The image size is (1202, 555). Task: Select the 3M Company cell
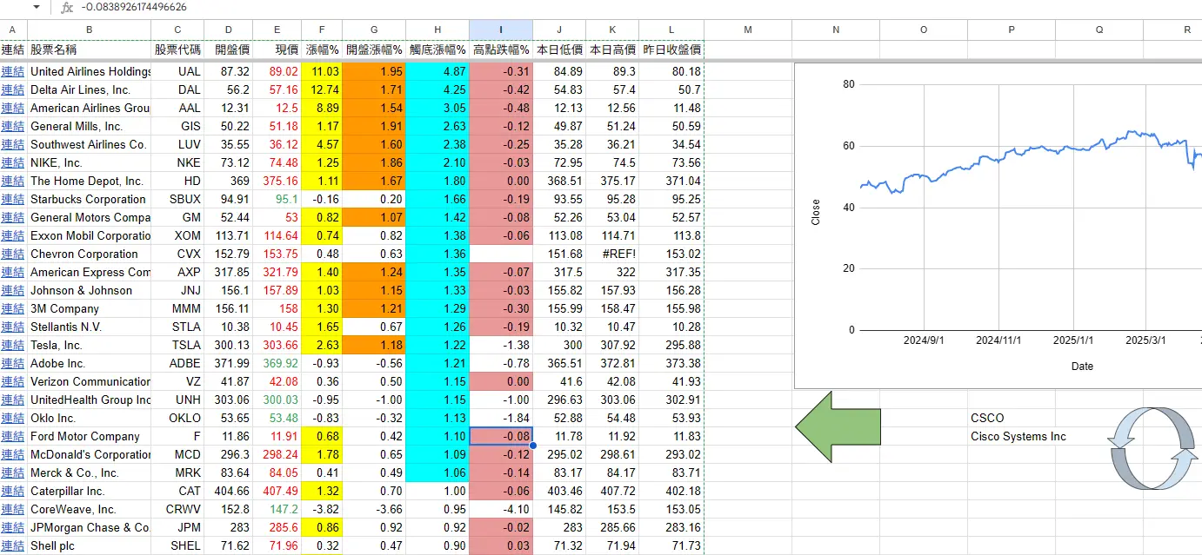click(x=89, y=308)
